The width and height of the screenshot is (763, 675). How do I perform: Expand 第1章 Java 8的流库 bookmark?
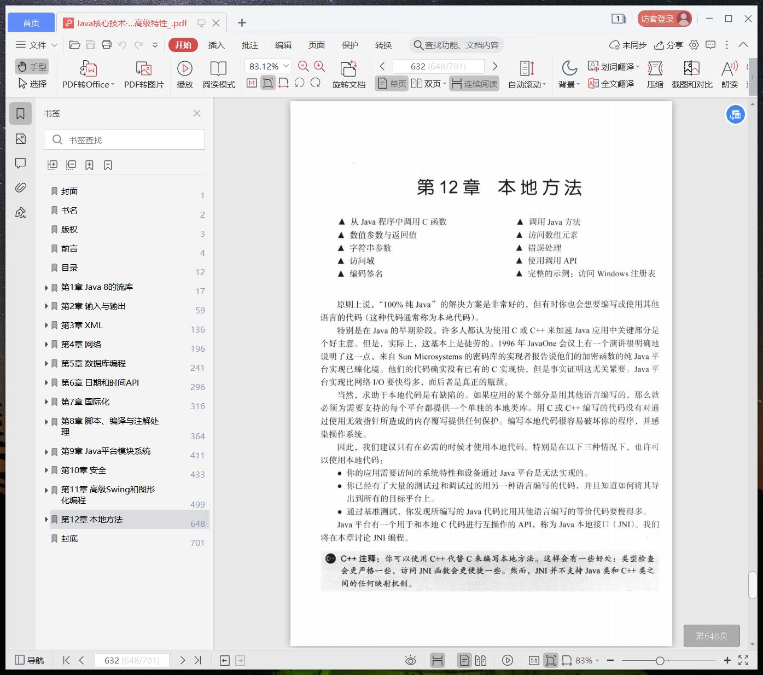point(46,287)
